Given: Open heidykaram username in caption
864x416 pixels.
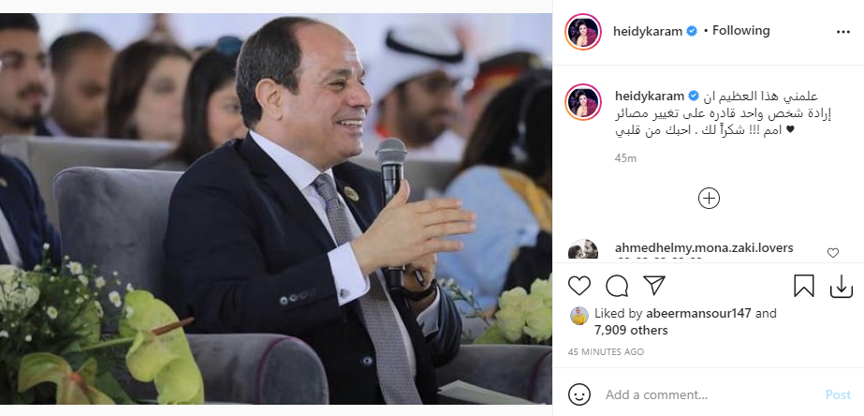Looking at the screenshot, I should pos(650,97).
